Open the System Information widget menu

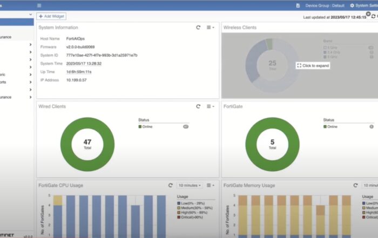(210, 28)
